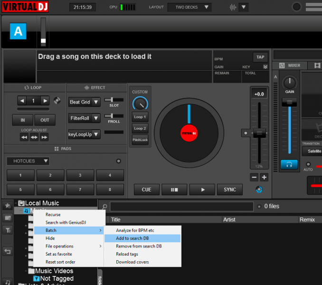Select Remove from search DB
322x285 pixels.
point(142,246)
